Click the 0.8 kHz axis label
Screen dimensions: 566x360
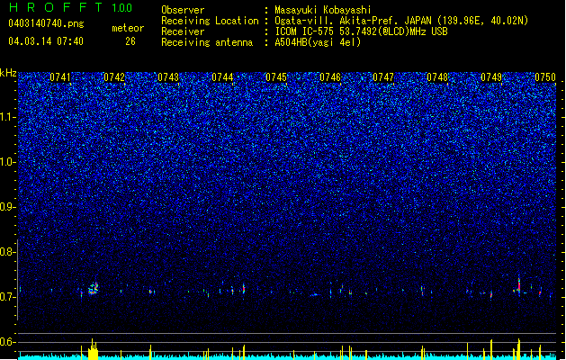[x=7, y=252]
